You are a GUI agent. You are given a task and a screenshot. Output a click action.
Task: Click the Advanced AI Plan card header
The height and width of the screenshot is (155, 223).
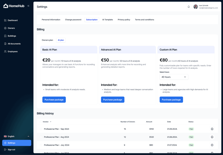[127, 50]
